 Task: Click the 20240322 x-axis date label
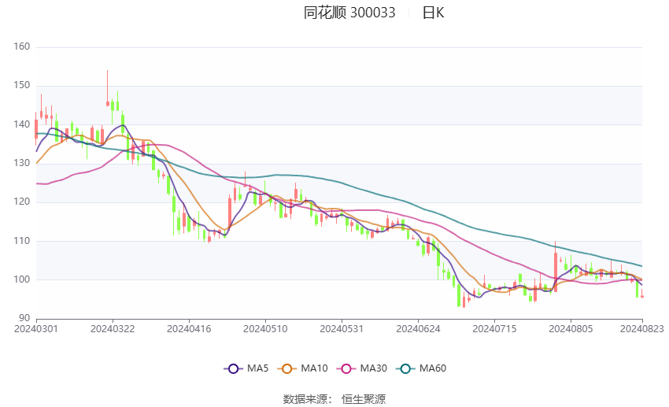click(x=113, y=329)
